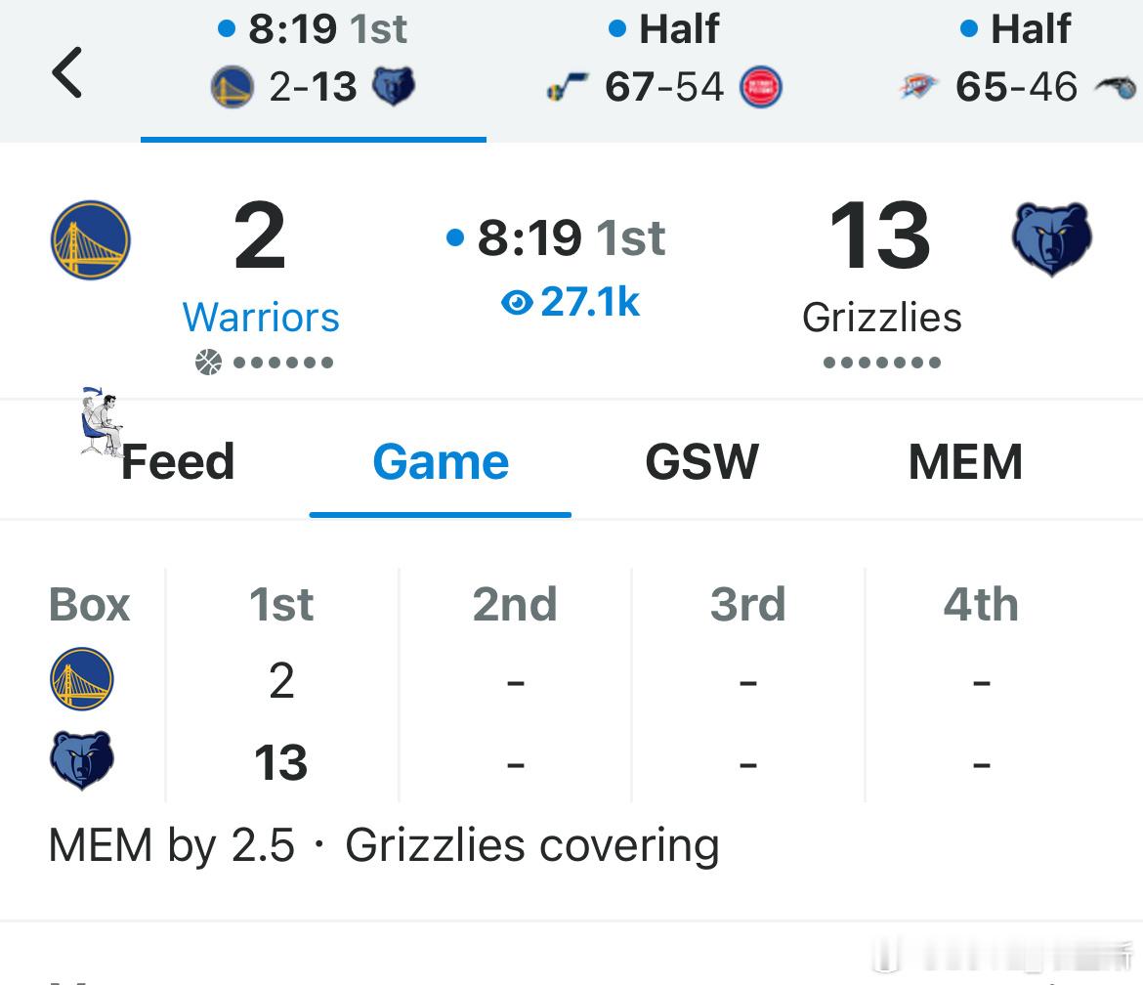Screen dimensions: 1143x985
Task: Tap the MEM by 2.5 spread line
Action: click(x=383, y=845)
